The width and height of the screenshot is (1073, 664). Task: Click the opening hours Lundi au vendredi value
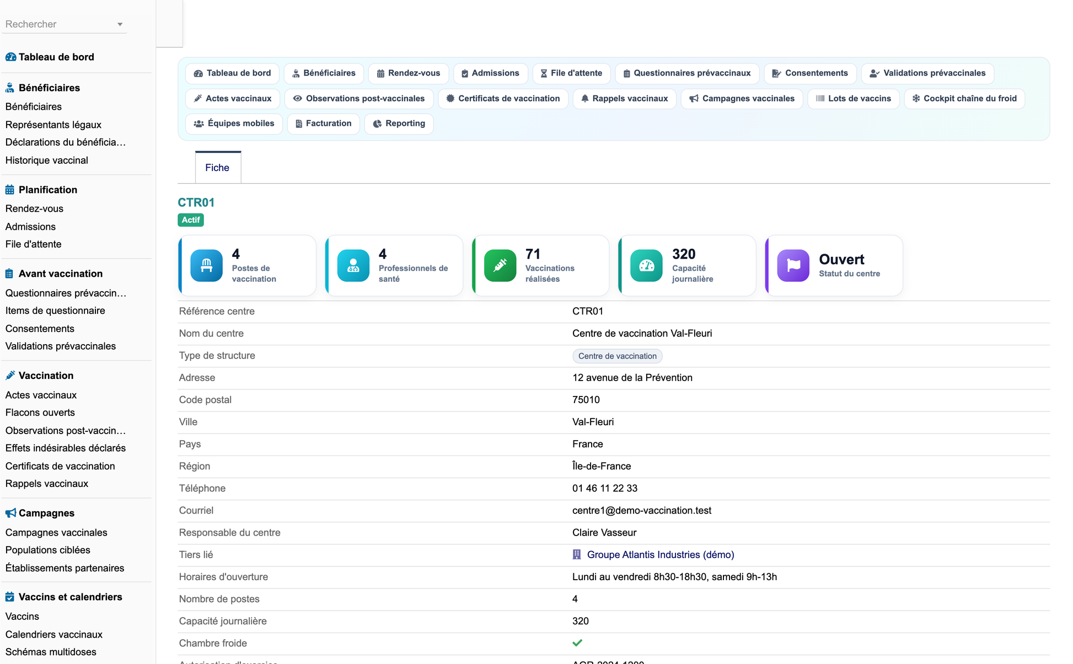pyautogui.click(x=675, y=577)
